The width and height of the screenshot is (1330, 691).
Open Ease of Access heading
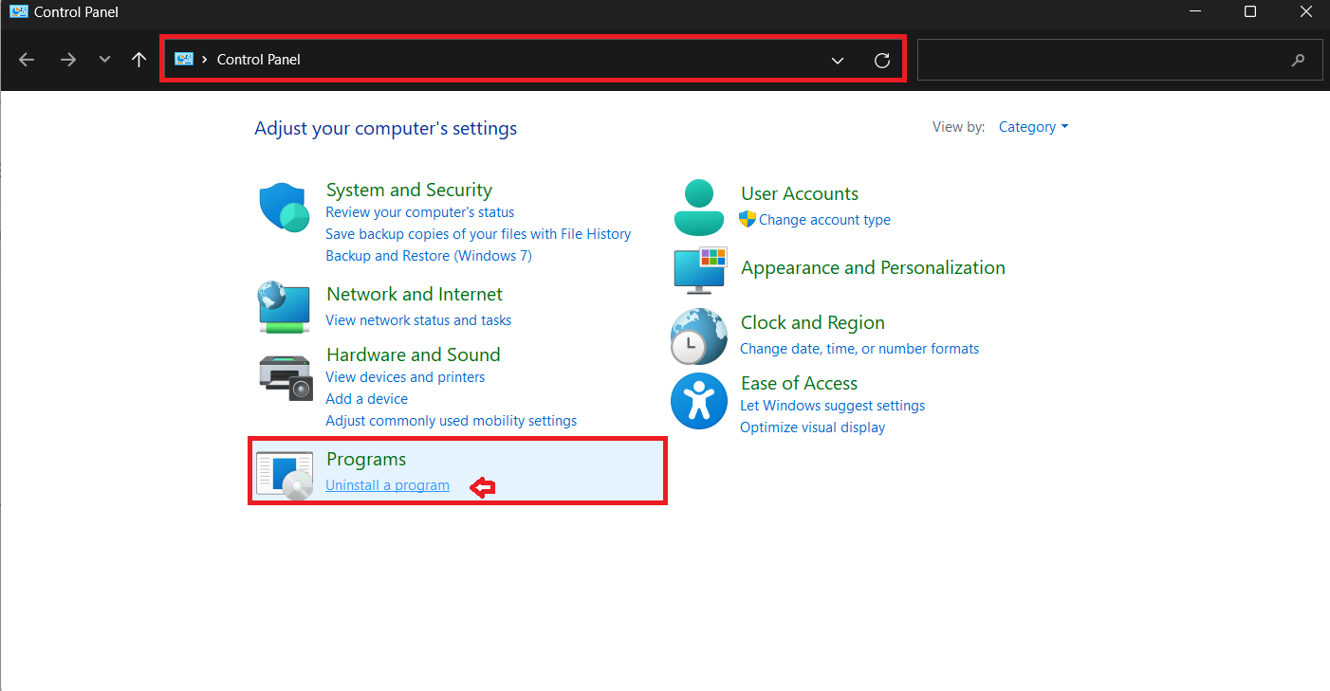799,383
